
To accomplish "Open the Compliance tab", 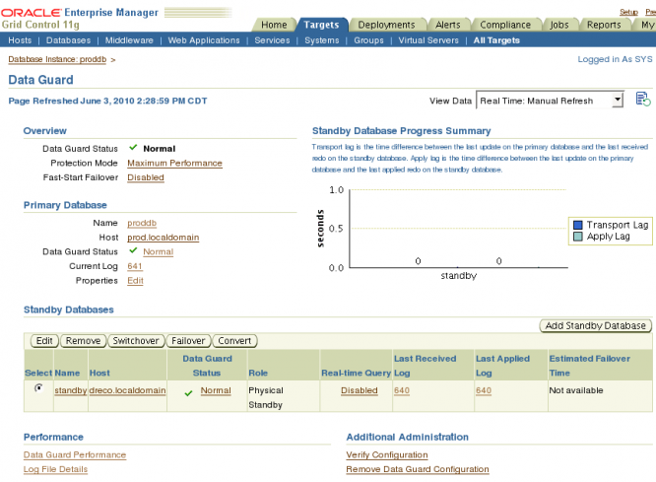I will (x=505, y=25).
